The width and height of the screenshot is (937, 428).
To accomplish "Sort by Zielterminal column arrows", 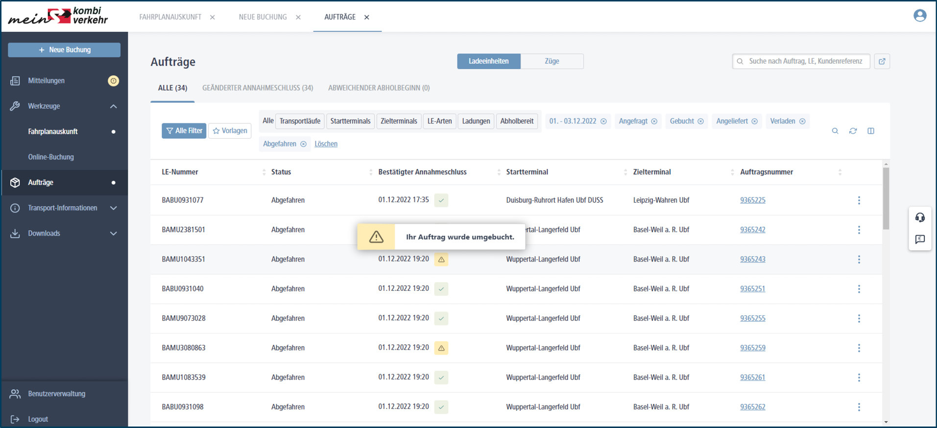I will [732, 172].
